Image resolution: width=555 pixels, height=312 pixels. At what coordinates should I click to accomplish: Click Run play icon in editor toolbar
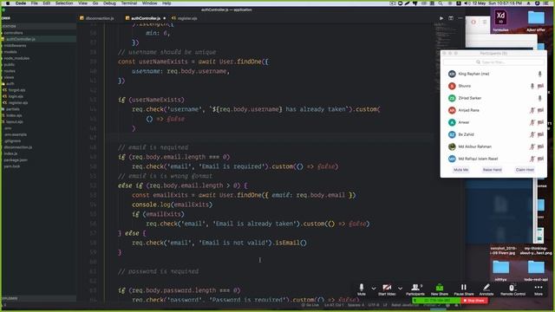tap(441, 18)
